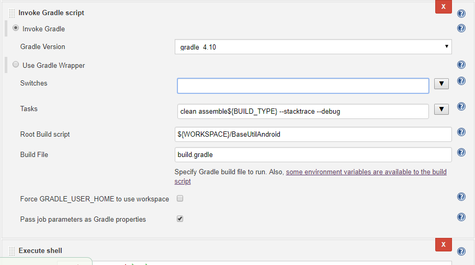Show help for Use Gradle Wrapper
The width and height of the screenshot is (475, 265).
click(x=461, y=65)
